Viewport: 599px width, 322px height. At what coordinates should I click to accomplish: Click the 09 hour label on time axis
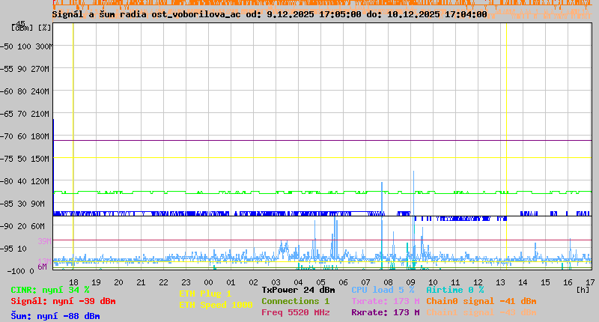click(410, 282)
